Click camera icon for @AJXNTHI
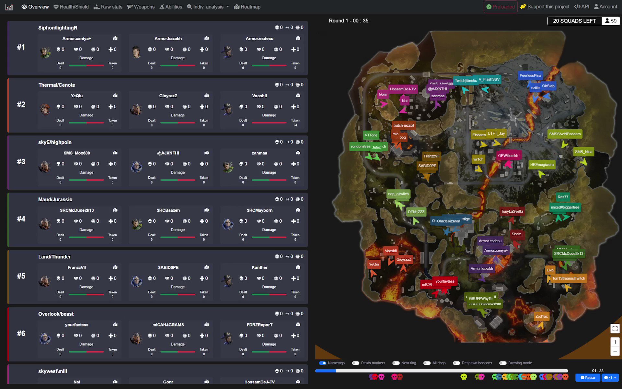The image size is (622, 389). 207,153
